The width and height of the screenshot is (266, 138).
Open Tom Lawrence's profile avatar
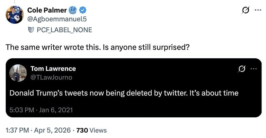pyautogui.click(x=18, y=73)
